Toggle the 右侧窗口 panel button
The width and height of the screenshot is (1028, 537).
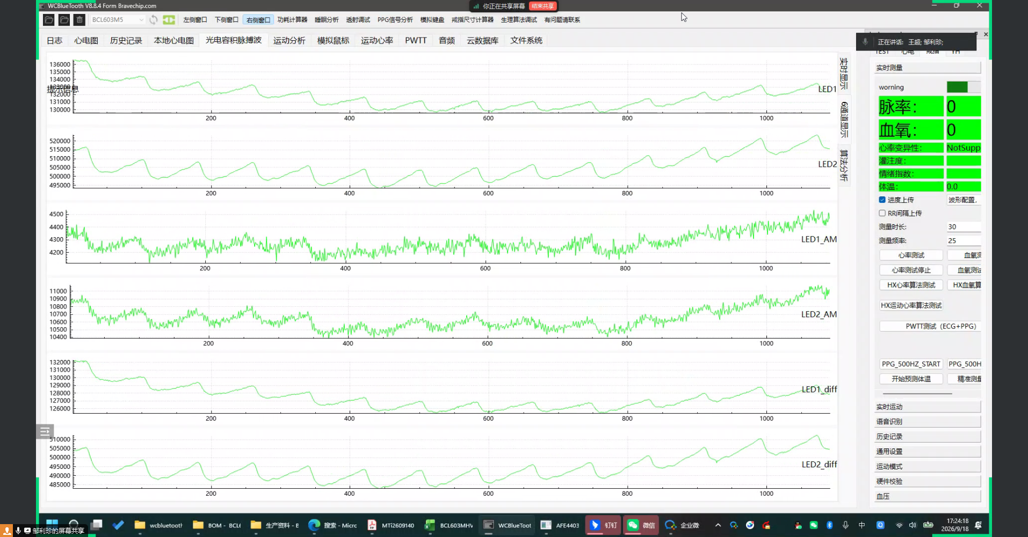pyautogui.click(x=258, y=20)
